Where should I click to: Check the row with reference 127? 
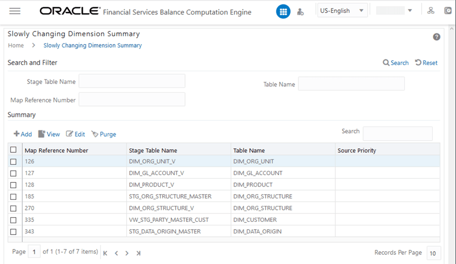click(13, 173)
